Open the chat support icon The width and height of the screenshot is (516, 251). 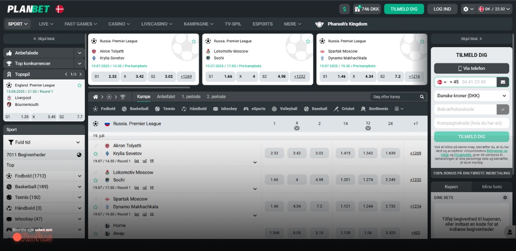508,231
